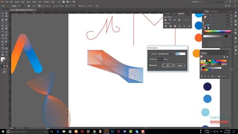Click the Divide pathfinder icon
Screen dimensions: 238x134
[x=166, y=26]
